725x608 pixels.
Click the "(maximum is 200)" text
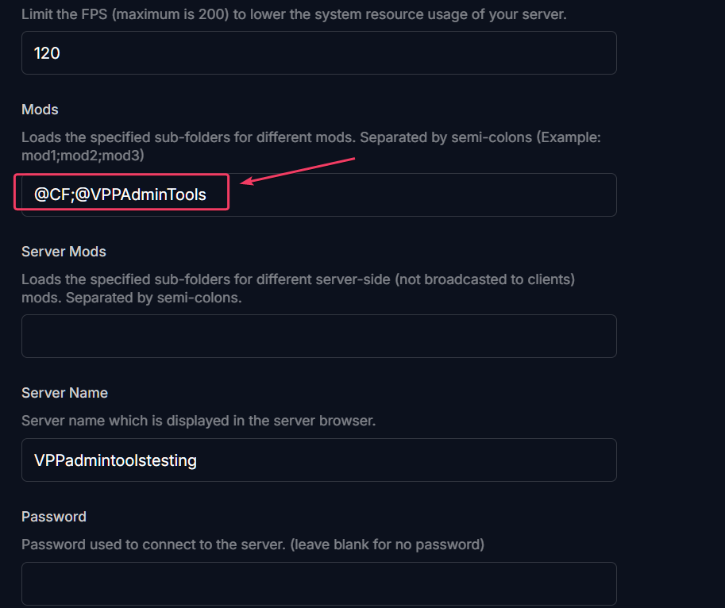click(x=171, y=14)
